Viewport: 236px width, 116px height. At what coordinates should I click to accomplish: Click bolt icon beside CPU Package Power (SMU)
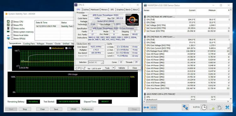tap(145, 51)
